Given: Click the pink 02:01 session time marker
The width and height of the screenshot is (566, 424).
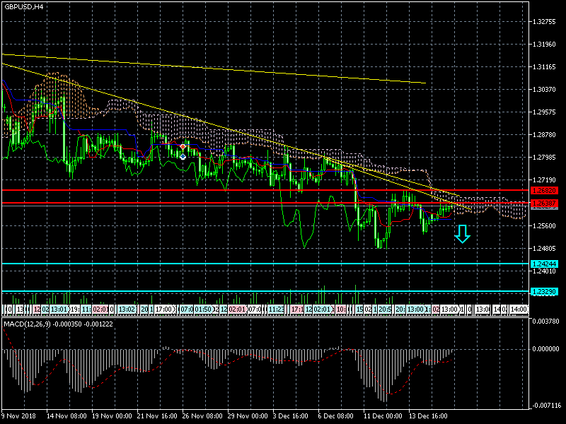Looking at the screenshot, I should pos(100,310).
